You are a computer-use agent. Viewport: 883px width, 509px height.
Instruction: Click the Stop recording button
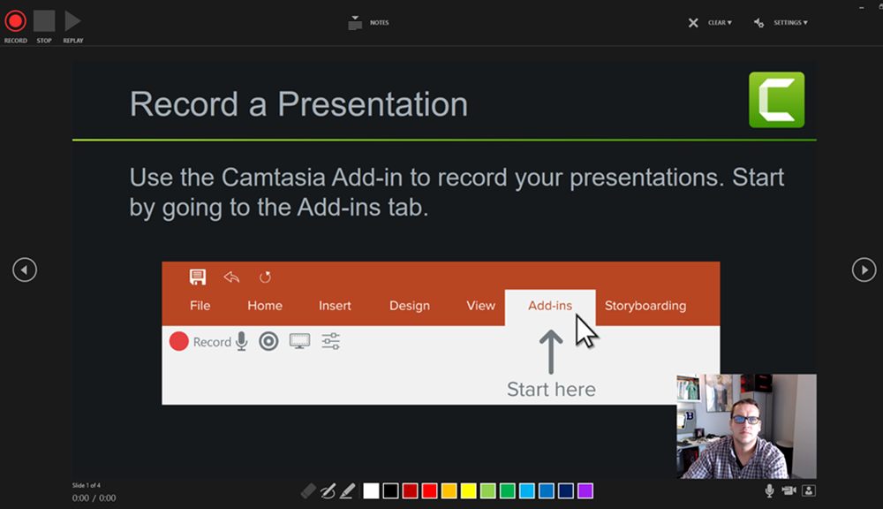click(x=44, y=21)
